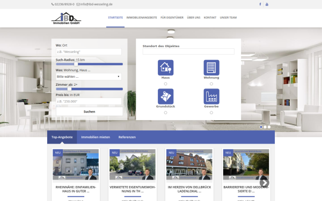Select the Gewerbe factory icon

coord(211,96)
